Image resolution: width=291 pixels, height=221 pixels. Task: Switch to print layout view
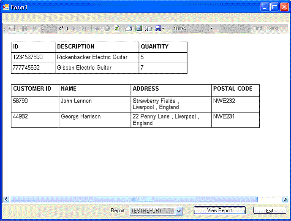click(139, 28)
